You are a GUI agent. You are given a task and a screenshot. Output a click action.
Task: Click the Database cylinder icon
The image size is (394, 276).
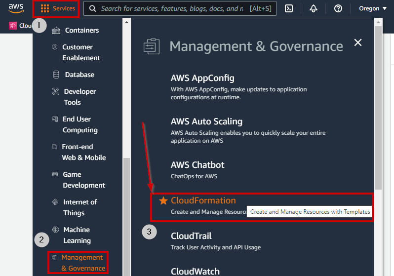point(56,75)
